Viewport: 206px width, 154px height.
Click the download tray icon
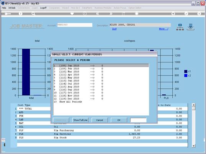coord(191,27)
